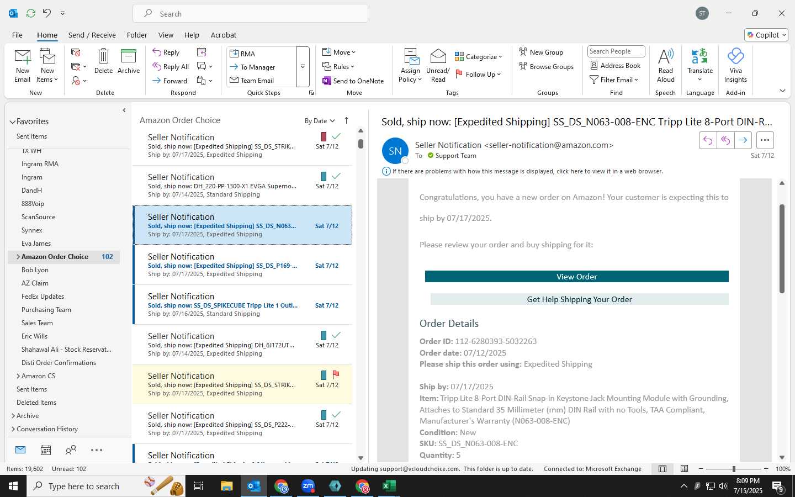Image resolution: width=795 pixels, height=497 pixels.
Task: Click teal category box on DH_220-PP EVGA message
Action: (324, 176)
